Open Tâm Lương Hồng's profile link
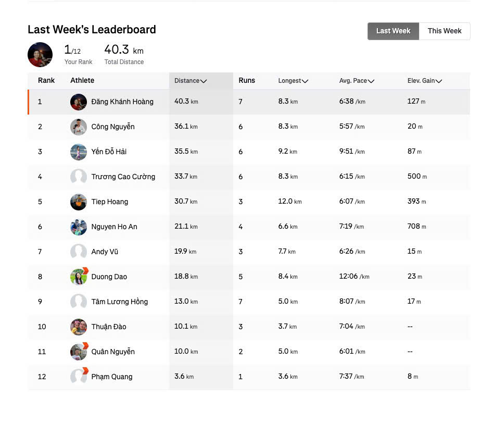 coord(119,302)
